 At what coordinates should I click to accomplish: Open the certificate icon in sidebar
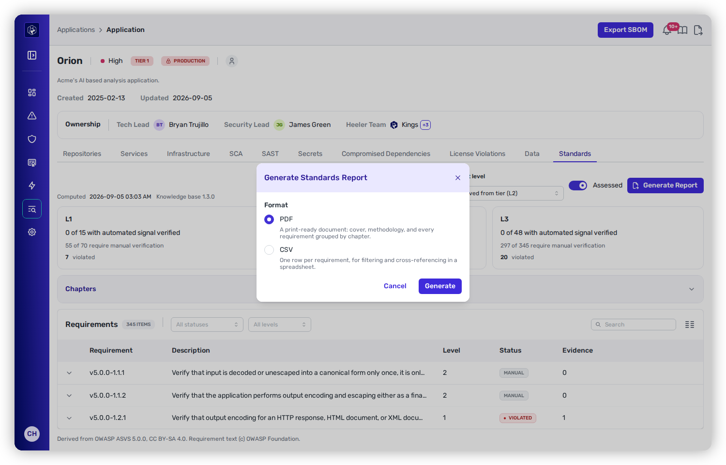(32, 162)
